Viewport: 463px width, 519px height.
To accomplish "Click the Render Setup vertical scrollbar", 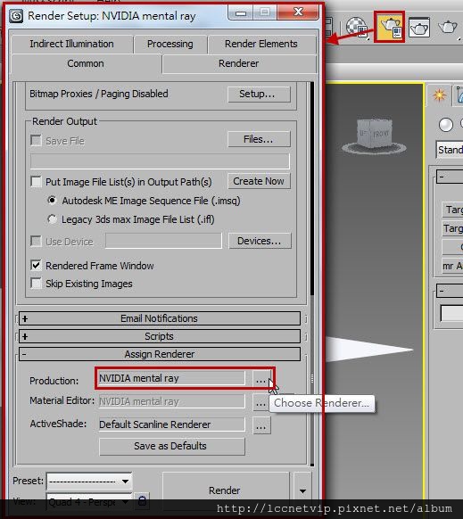I will [312, 274].
